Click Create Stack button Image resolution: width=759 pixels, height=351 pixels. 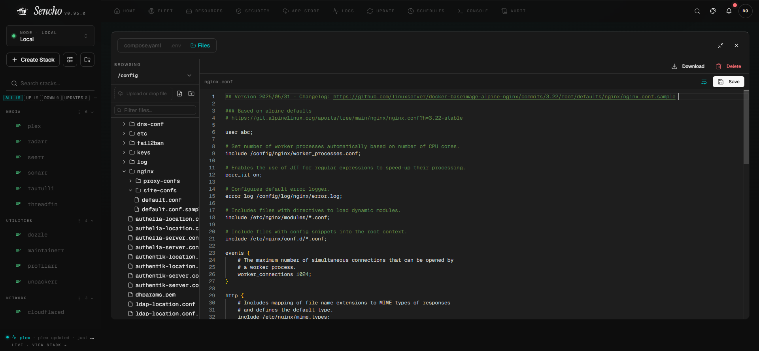(33, 60)
